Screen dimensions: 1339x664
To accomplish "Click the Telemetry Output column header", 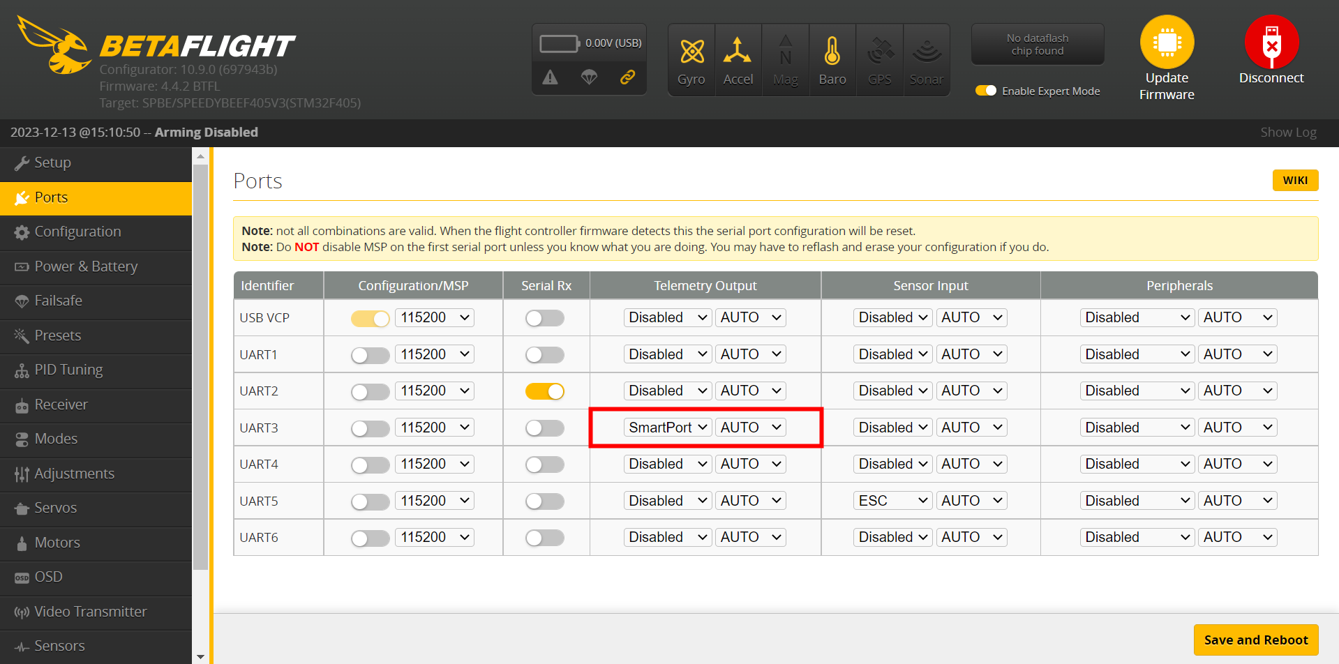I will (x=705, y=286).
